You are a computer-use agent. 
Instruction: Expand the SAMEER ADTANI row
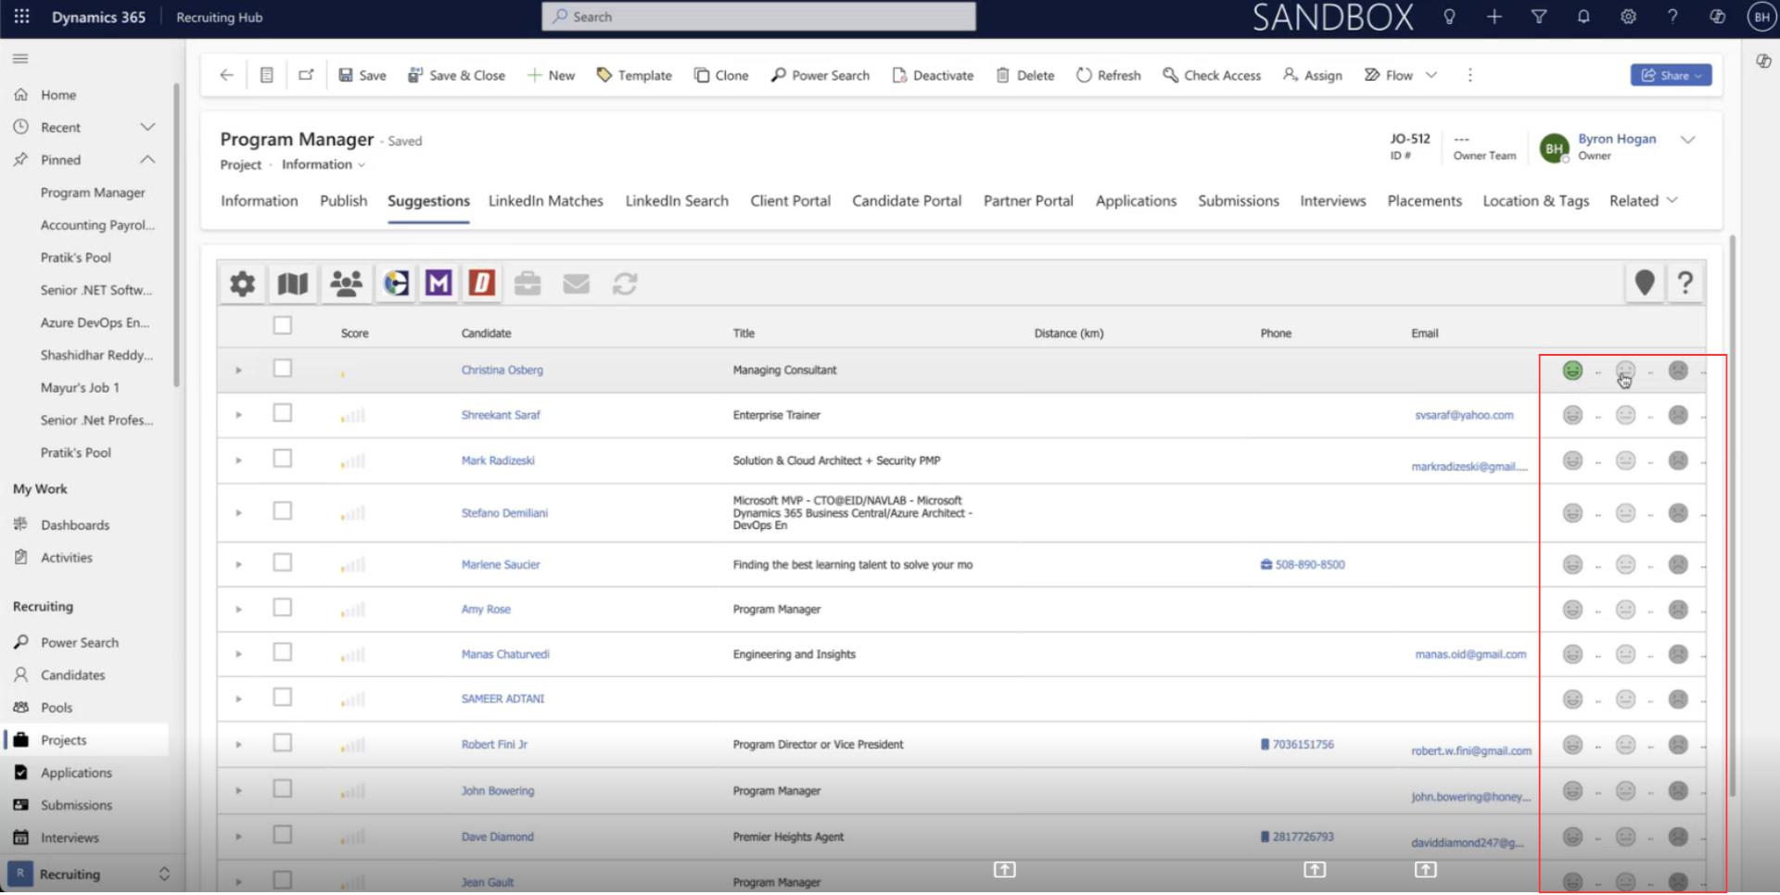[238, 700]
